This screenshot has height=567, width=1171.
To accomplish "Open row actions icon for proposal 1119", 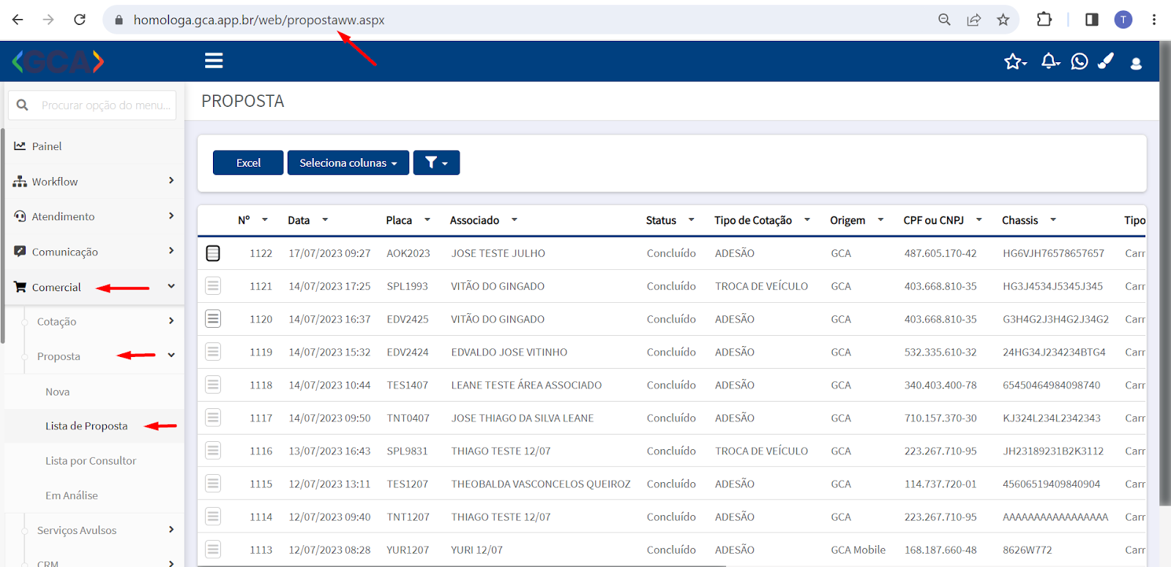I will point(213,352).
